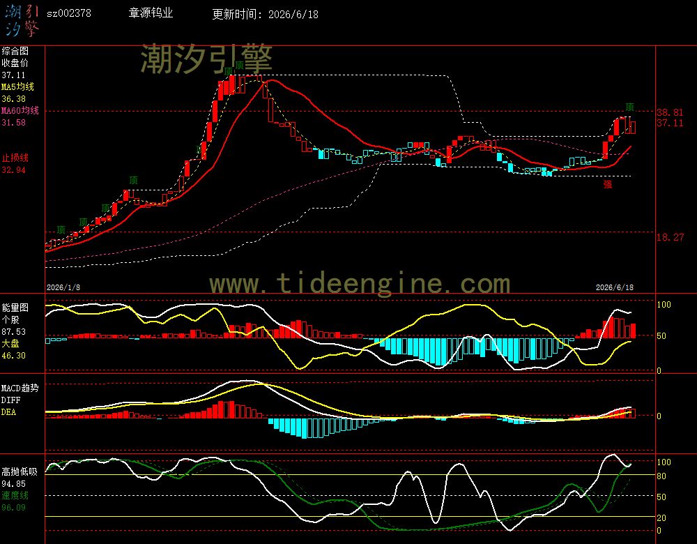Screen dimensions: 697x544
Task: Click the 80 axis label in 高抛低吸 panel
Action: click(x=661, y=476)
